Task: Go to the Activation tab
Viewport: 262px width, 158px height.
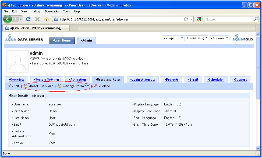Action: click(77, 80)
